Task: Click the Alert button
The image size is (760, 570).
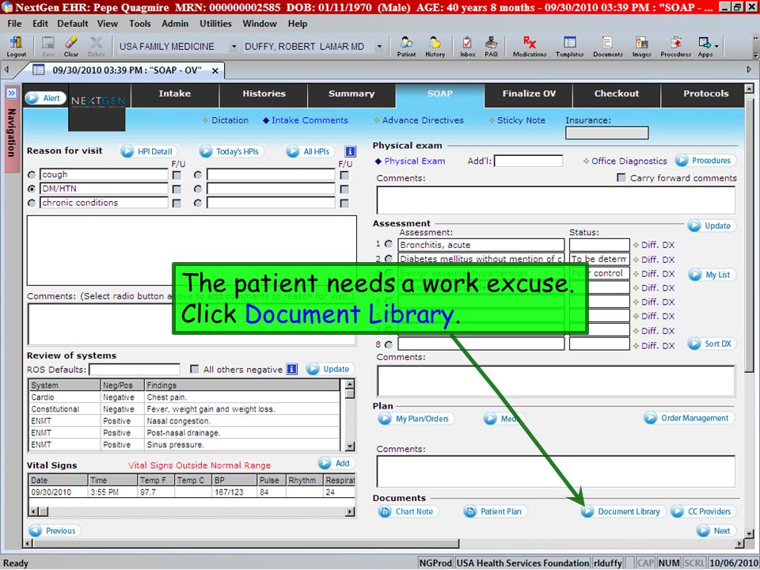Action: (x=46, y=98)
